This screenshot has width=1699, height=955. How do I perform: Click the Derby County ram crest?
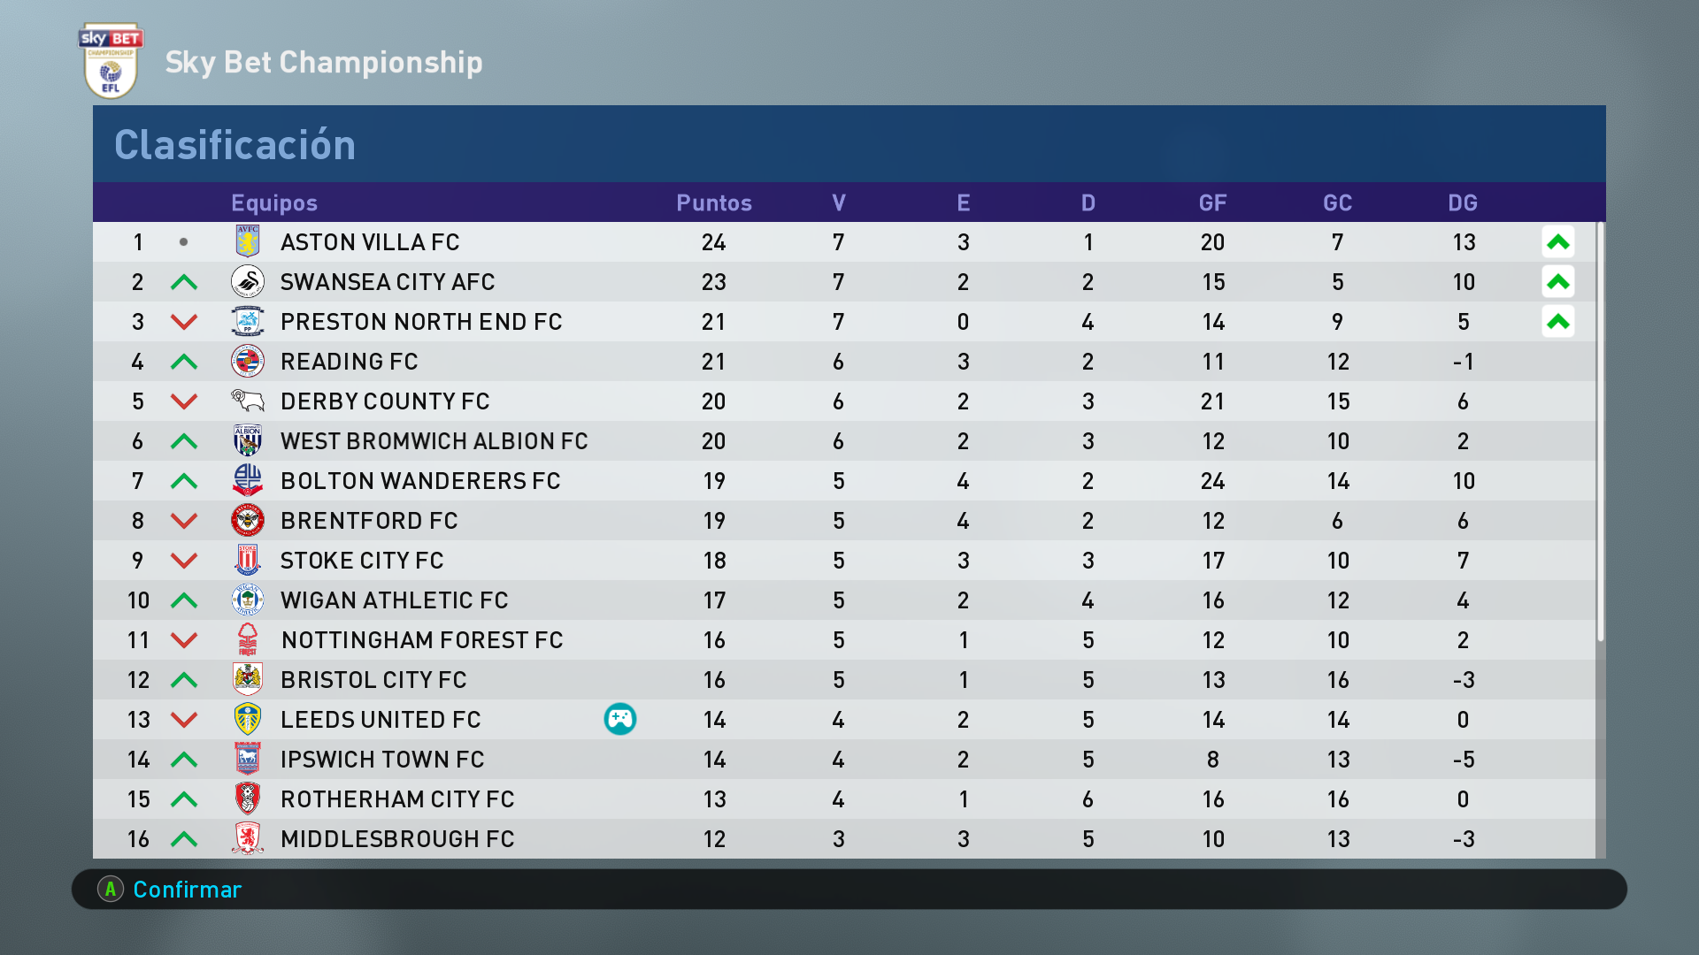(x=248, y=401)
